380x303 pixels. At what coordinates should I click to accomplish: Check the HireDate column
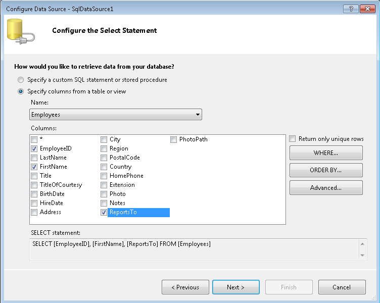tap(34, 203)
